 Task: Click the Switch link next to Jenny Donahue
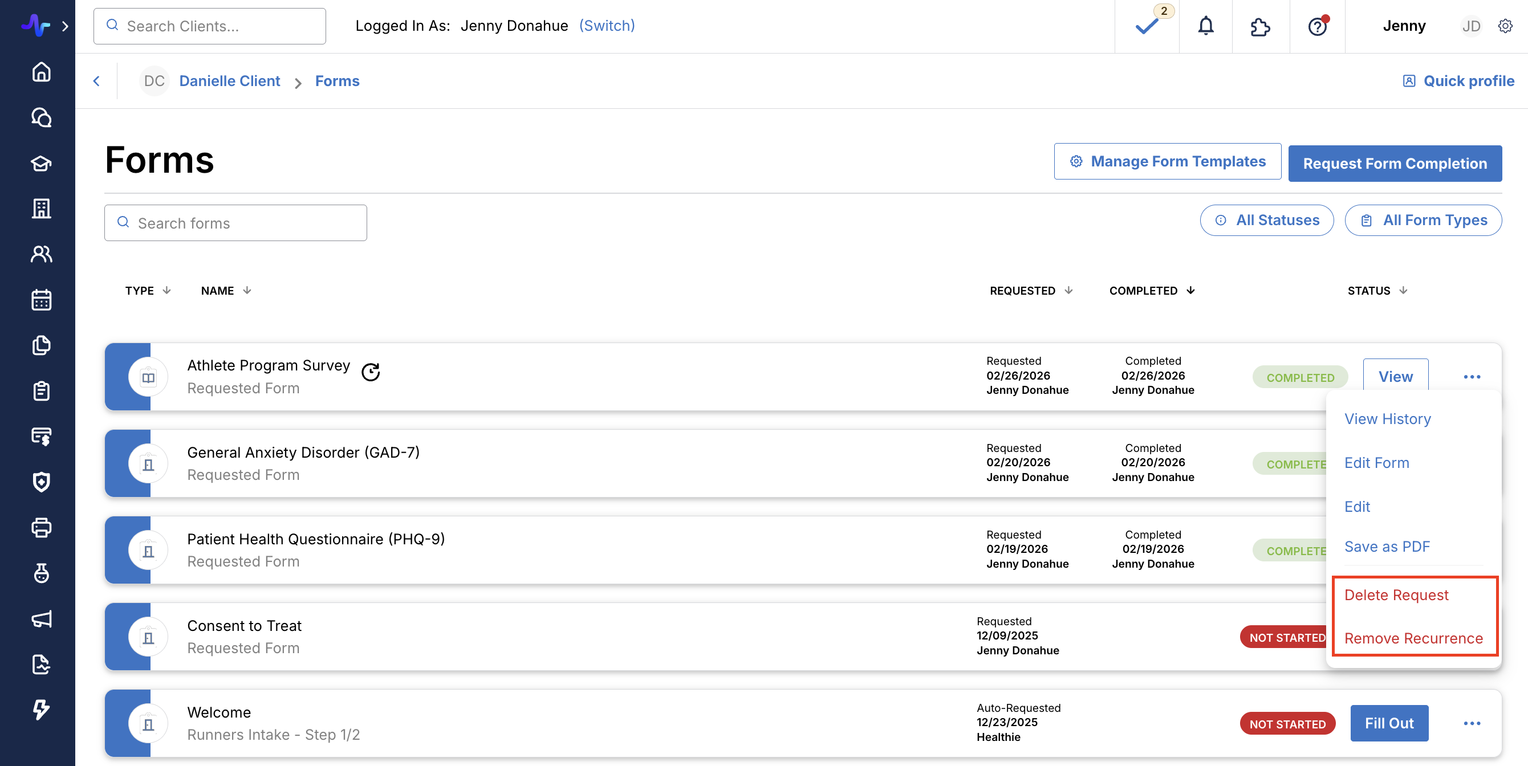(x=607, y=26)
